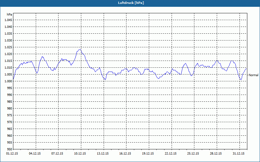Click the 990 y-axis label
Screen dimensions: 260x162
point(10,95)
